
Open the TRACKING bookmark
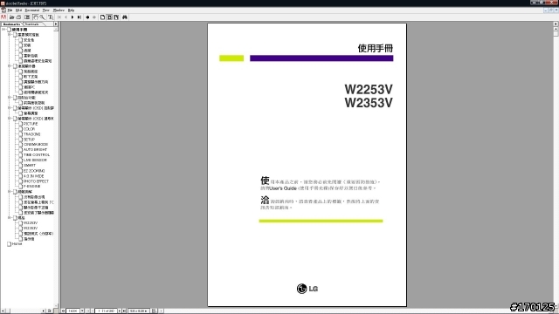[x=31, y=134]
